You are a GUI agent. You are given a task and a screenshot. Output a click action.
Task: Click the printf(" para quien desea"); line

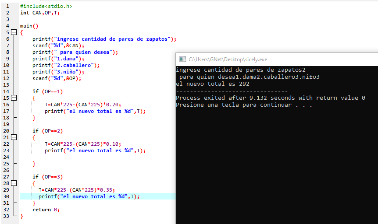tap(75, 52)
